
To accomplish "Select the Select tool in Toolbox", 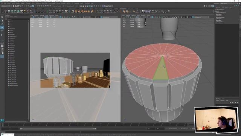I will pos(2,17).
